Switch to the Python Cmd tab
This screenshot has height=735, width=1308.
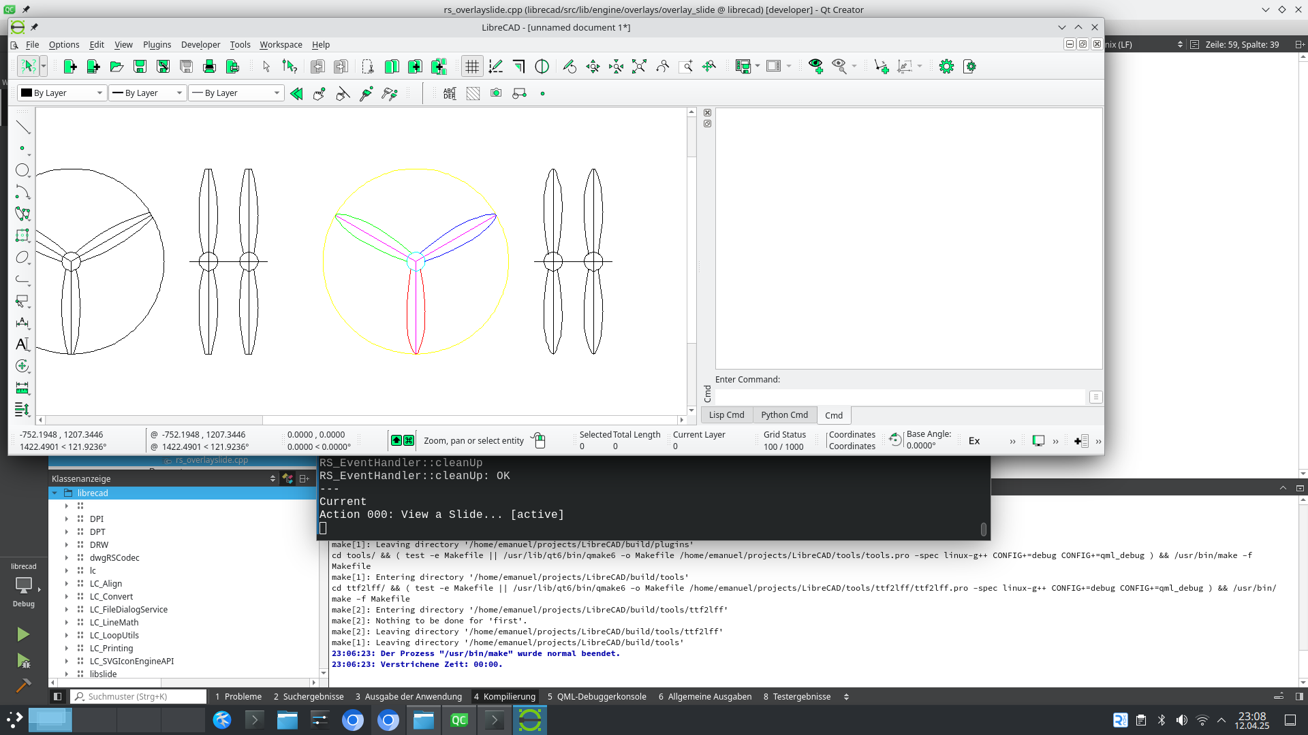tap(784, 415)
